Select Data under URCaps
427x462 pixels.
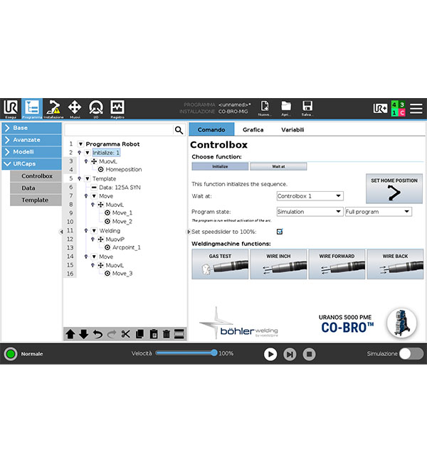36,188
